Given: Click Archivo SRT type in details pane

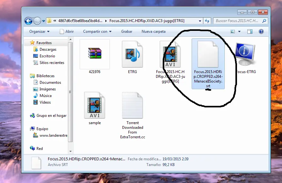Looking at the screenshot, I should [x=58, y=165].
